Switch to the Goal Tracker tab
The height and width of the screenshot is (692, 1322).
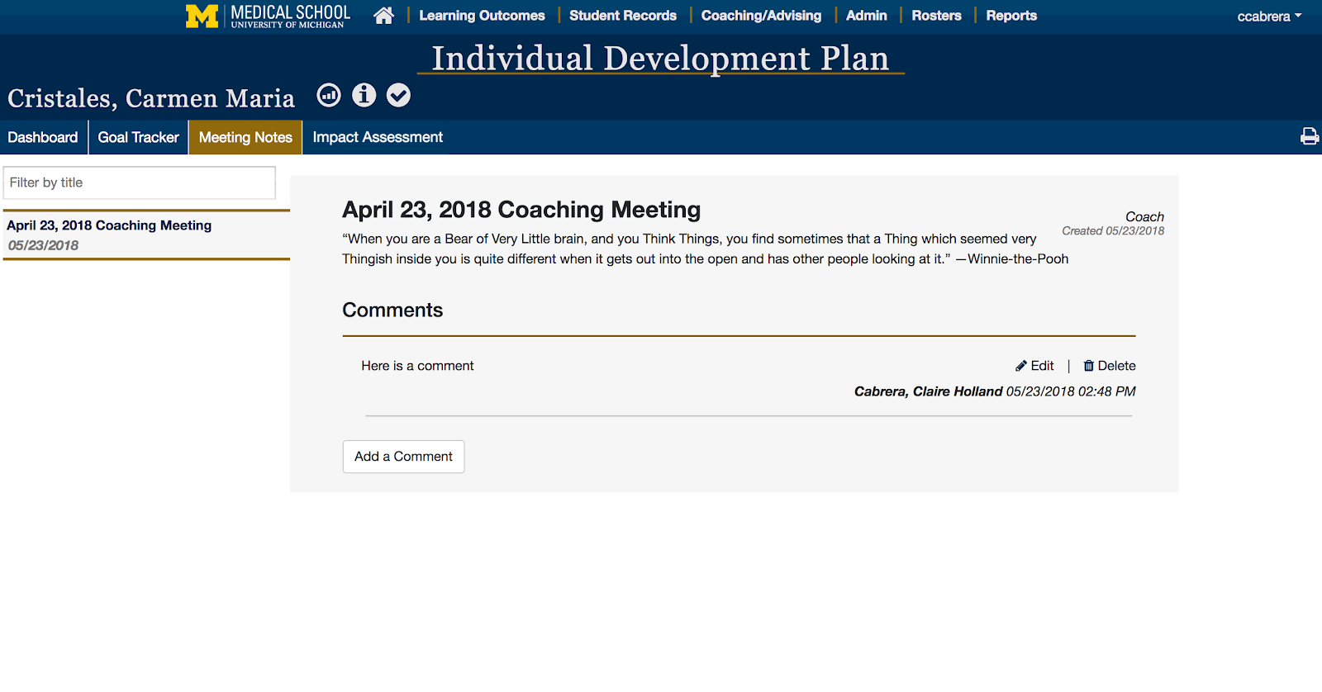click(x=138, y=137)
